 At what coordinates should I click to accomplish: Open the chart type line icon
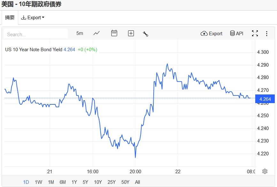click(x=96, y=33)
